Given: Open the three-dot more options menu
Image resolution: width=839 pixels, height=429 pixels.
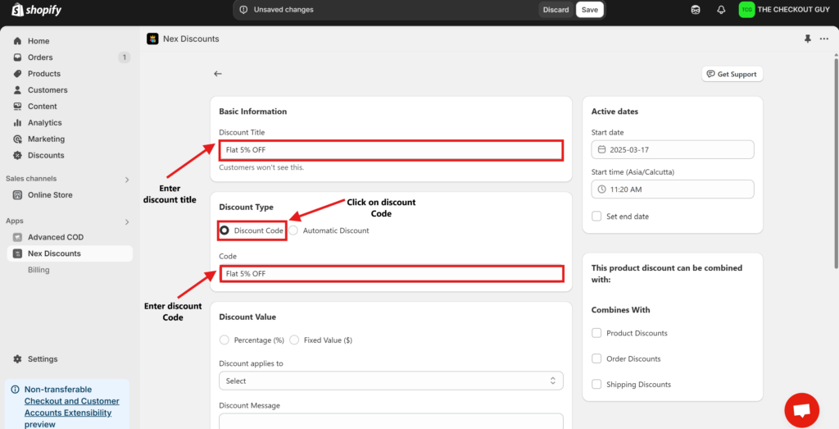Looking at the screenshot, I should tap(824, 39).
